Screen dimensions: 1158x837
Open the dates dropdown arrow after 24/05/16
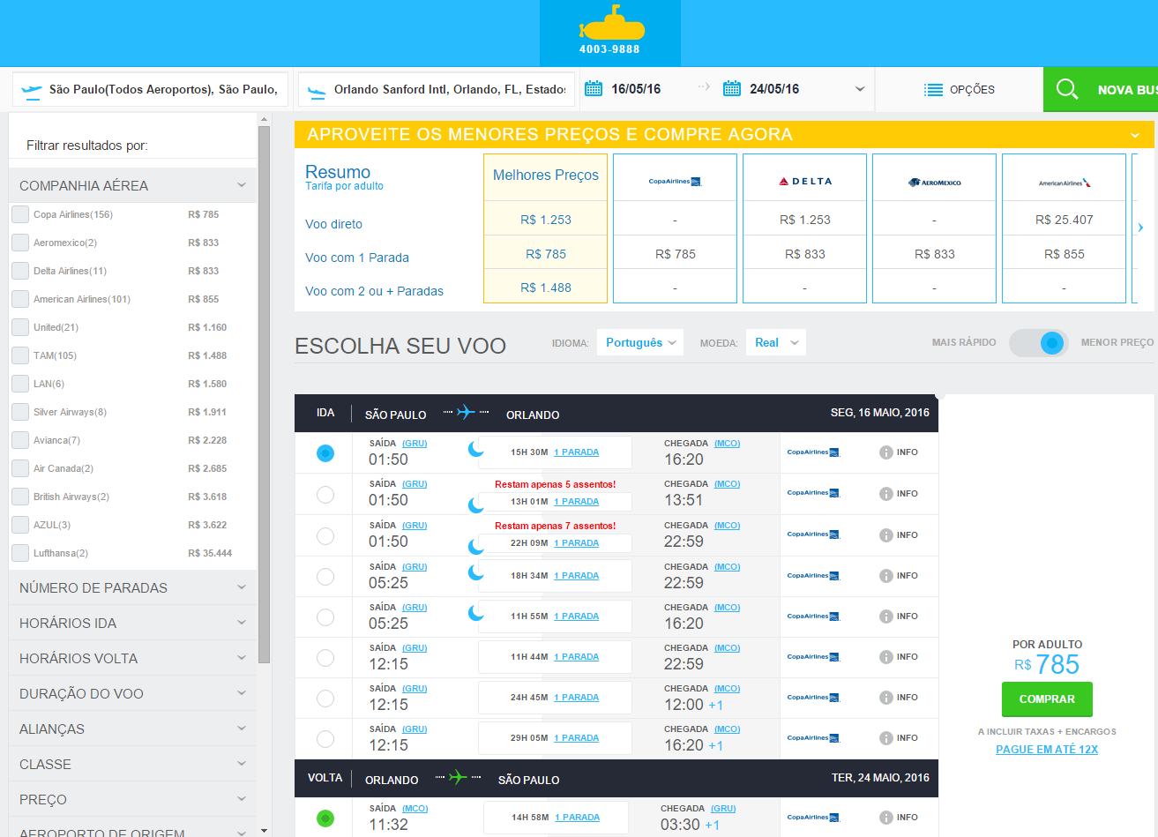(x=860, y=89)
